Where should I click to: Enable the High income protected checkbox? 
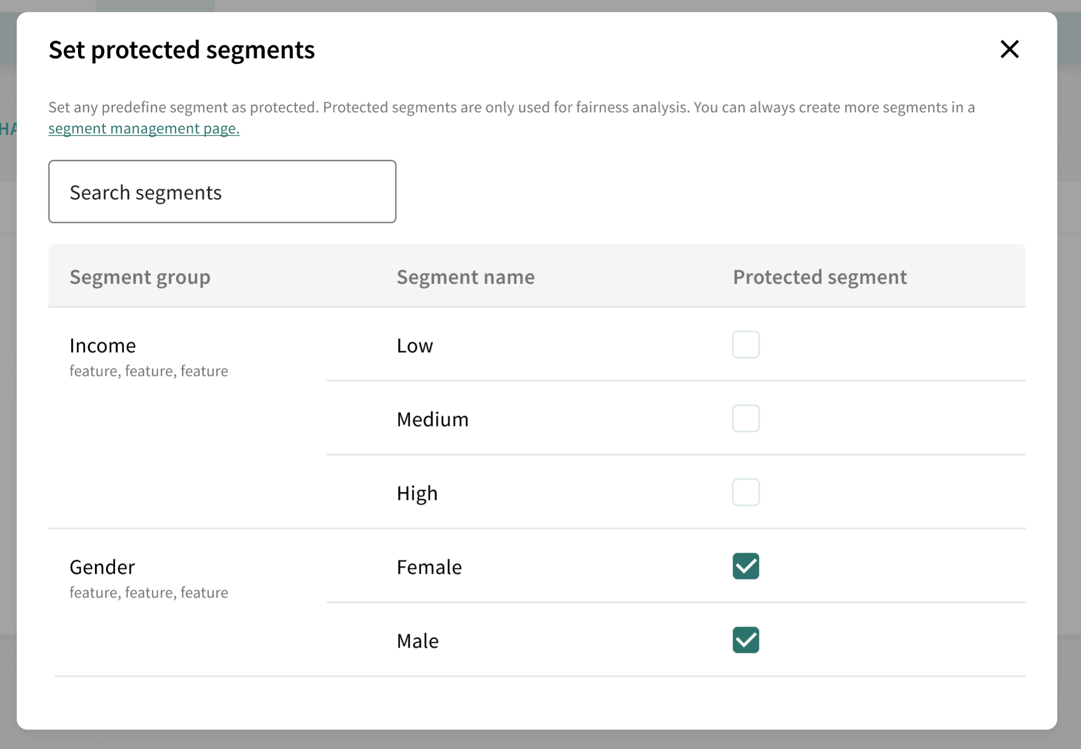[745, 492]
